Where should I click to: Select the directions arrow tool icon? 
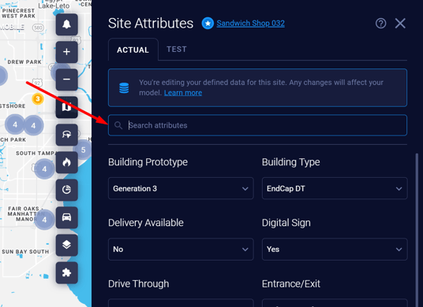66,135
